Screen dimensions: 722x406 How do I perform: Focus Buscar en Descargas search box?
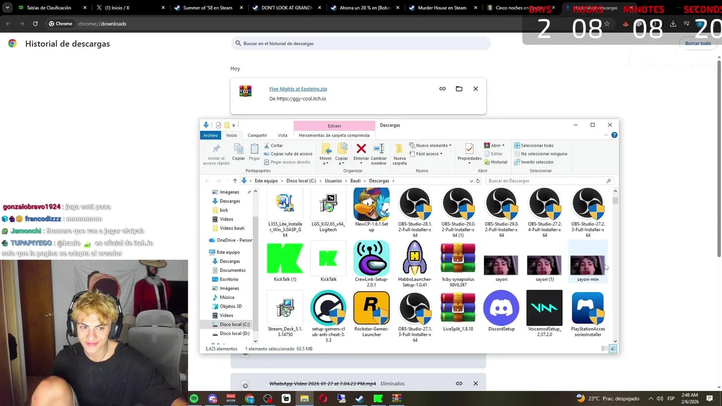coord(549,181)
